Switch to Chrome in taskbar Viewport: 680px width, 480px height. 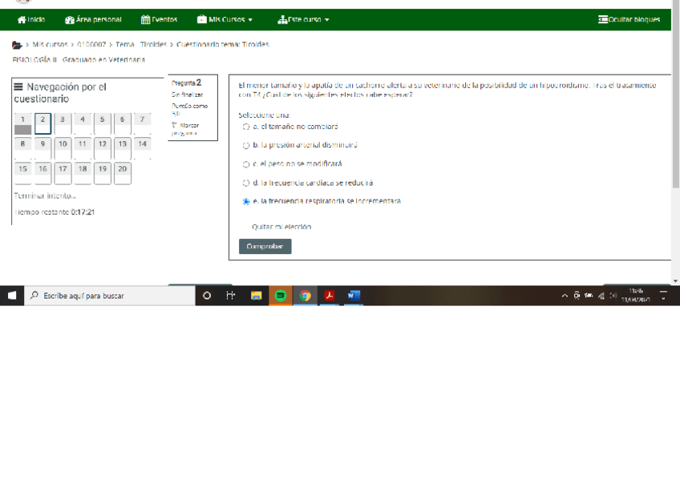tap(306, 296)
